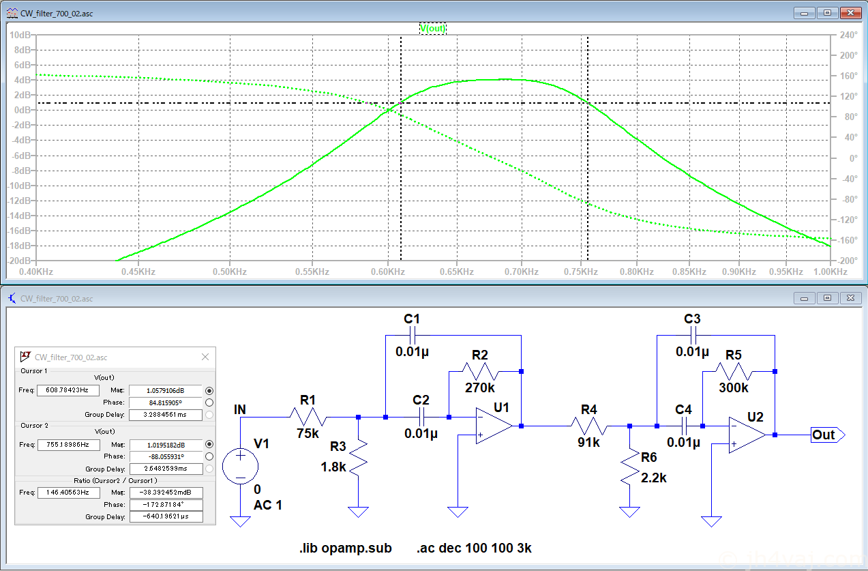Click the ground symbol below R3
The image size is (868, 571).
pyautogui.click(x=359, y=512)
